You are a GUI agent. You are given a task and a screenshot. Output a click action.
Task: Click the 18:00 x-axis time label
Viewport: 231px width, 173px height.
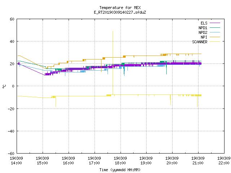click(120, 163)
